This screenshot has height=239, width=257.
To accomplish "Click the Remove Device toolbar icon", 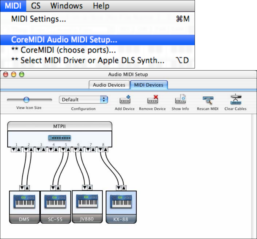I will pyautogui.click(x=152, y=100).
